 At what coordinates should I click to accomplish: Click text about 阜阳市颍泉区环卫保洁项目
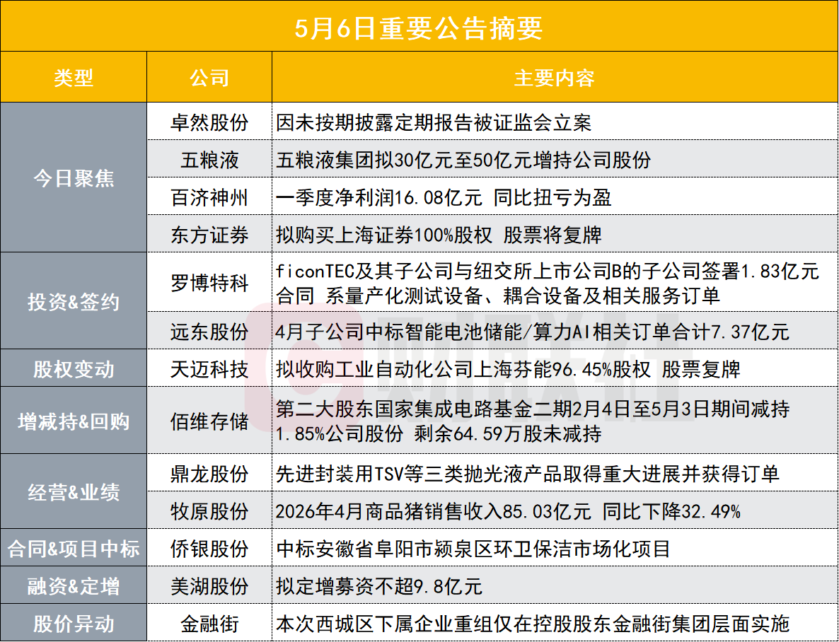point(473,549)
